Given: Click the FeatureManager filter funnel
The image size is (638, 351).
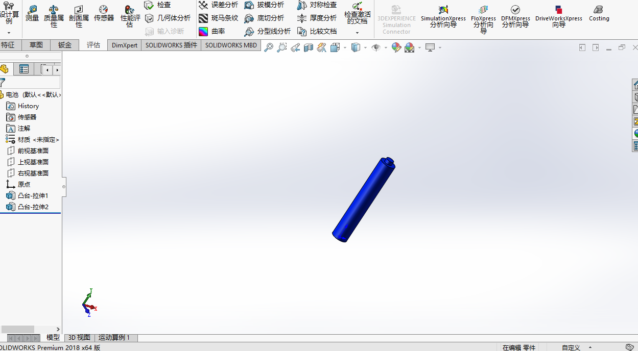Looking at the screenshot, I should [x=3, y=82].
